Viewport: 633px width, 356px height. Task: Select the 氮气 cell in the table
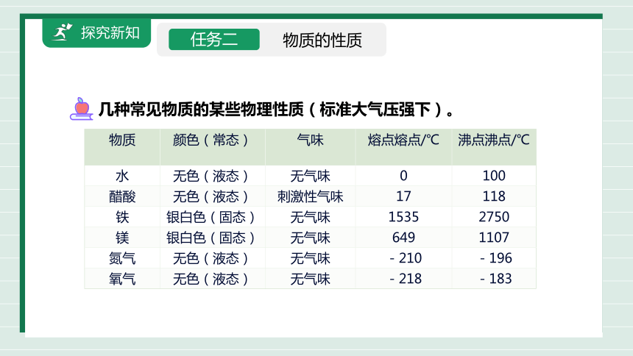point(122,258)
